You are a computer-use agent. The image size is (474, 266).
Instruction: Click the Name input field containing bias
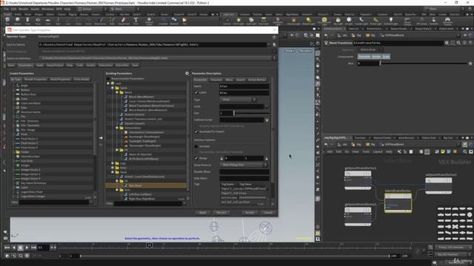(244, 86)
